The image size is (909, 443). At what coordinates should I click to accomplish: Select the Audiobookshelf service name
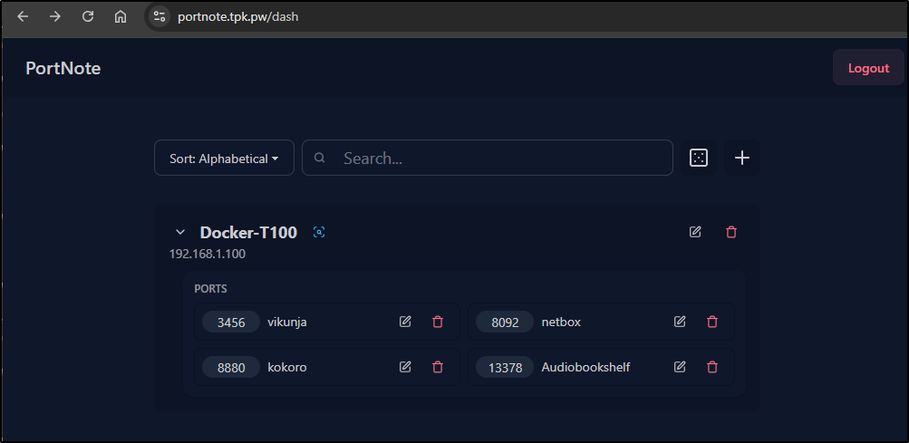tap(585, 367)
